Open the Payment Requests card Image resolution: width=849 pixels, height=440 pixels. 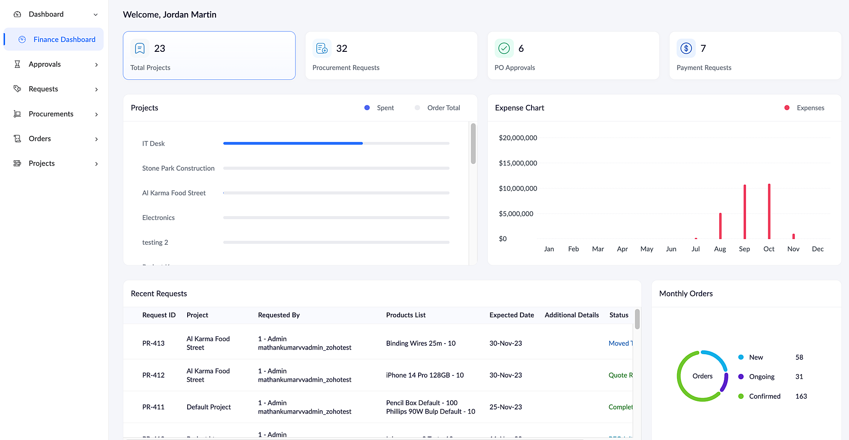click(x=755, y=55)
